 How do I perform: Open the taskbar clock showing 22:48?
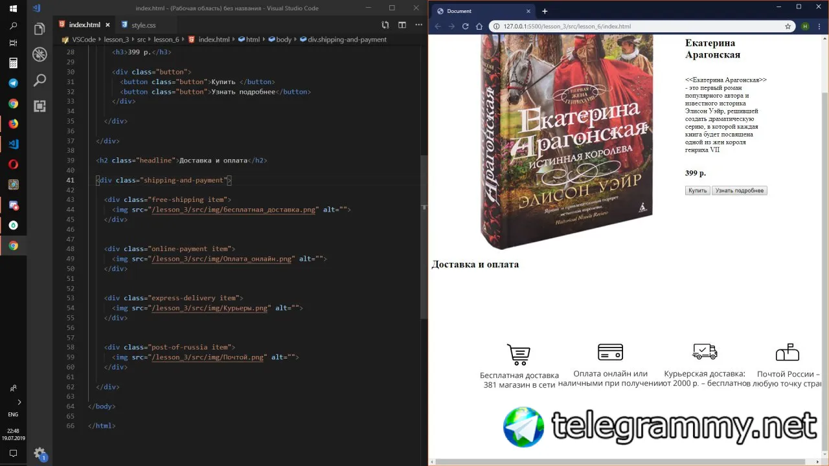[x=13, y=434]
